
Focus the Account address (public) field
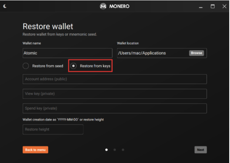tap(115, 79)
